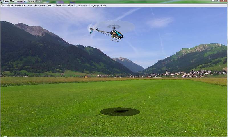Click the helicopter's tail rotor
This screenshot has height=137, width=228.
pos(91,30)
